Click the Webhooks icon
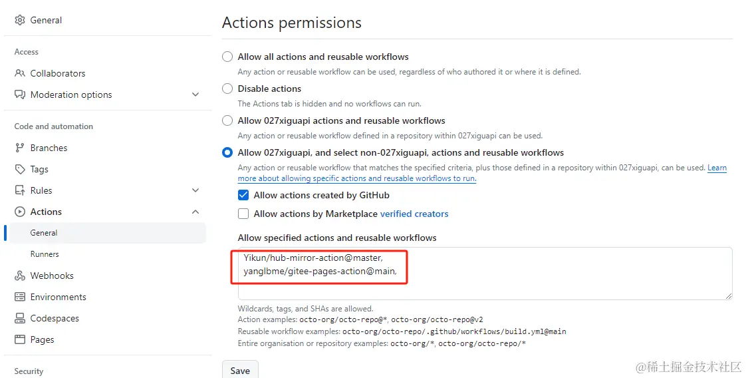 click(x=20, y=276)
